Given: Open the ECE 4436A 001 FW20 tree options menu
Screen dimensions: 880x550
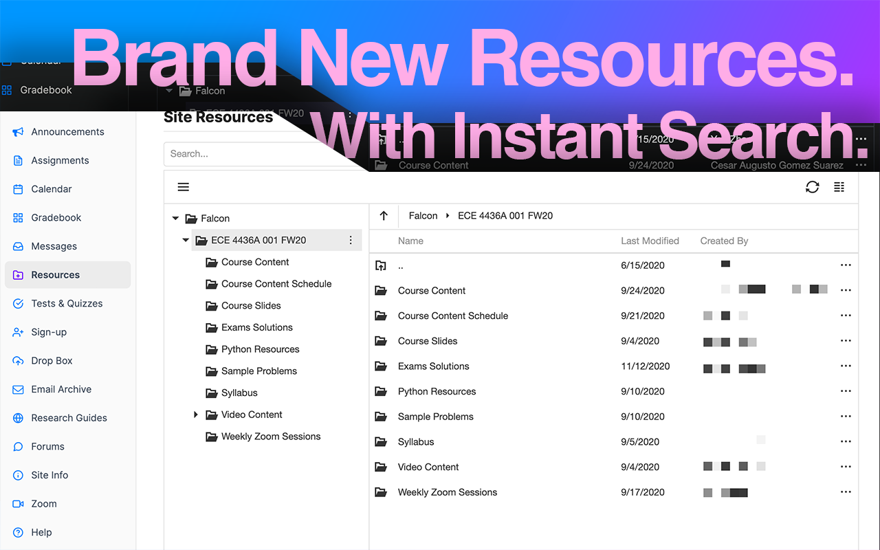Looking at the screenshot, I should click(x=351, y=241).
